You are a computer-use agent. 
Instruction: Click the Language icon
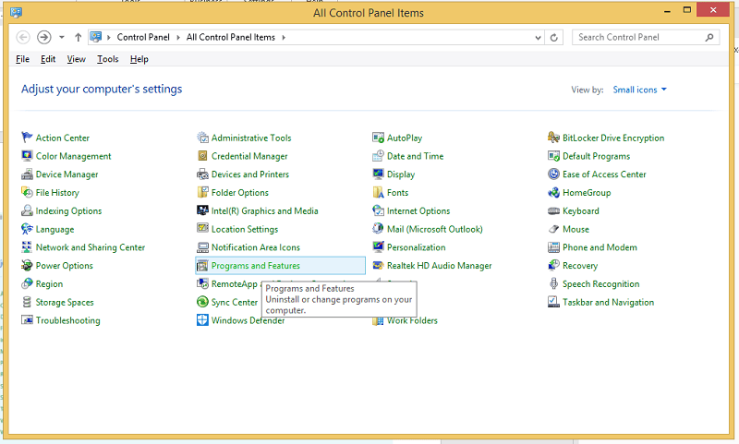point(27,229)
